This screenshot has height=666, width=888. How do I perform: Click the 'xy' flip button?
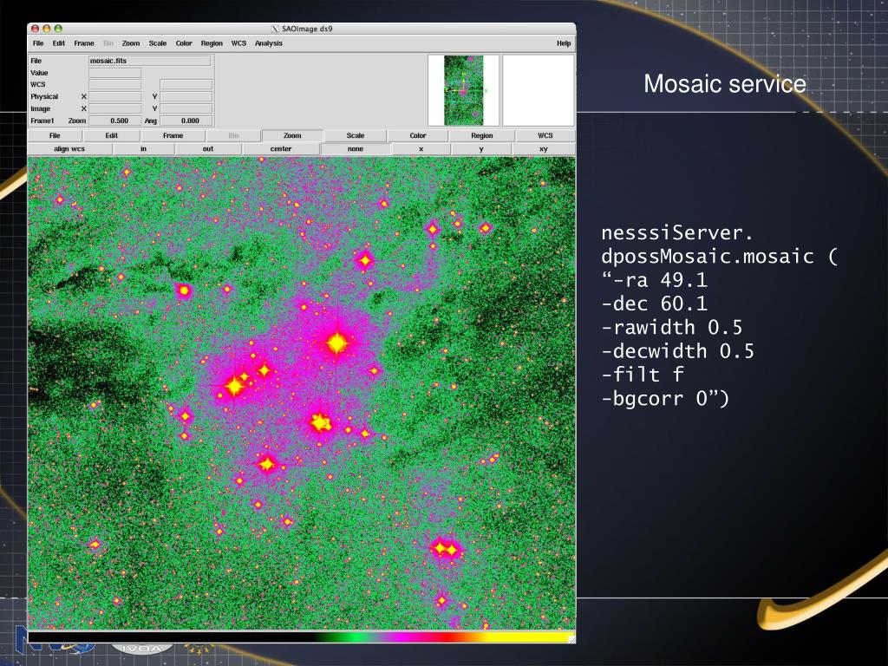pyautogui.click(x=544, y=149)
